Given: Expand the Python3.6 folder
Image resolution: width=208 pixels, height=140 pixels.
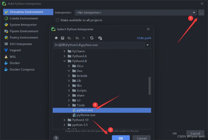Looking at the screenshot, I should [x=64, y=56].
